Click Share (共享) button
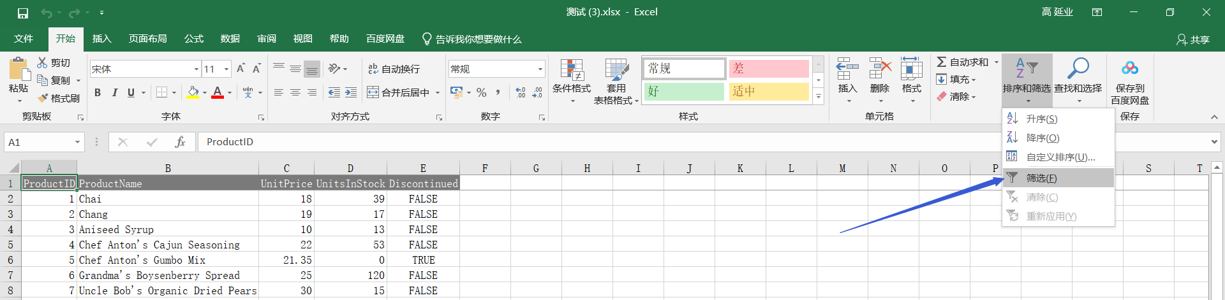 [x=1193, y=39]
